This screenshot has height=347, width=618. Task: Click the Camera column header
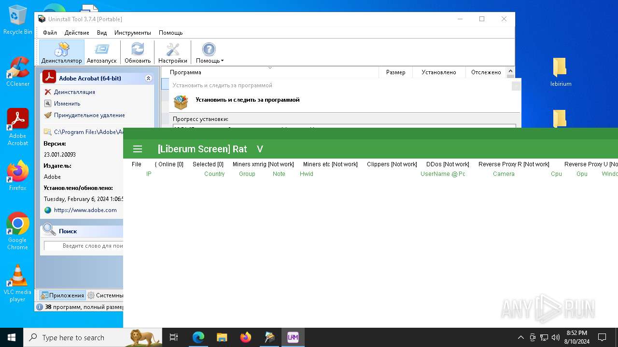[x=504, y=174]
